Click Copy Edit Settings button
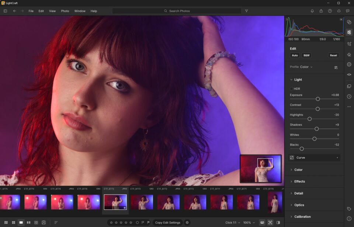Screen dimensions: 354x227 (168, 223)
